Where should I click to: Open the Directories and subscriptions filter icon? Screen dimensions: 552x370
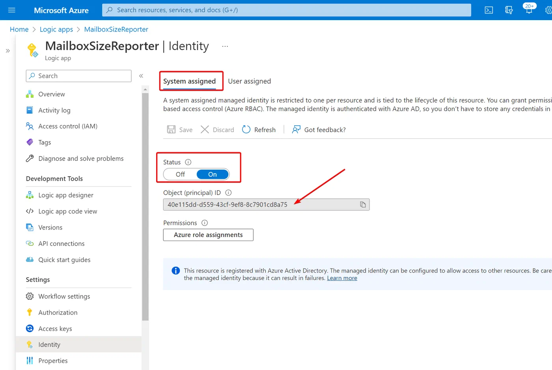509,10
